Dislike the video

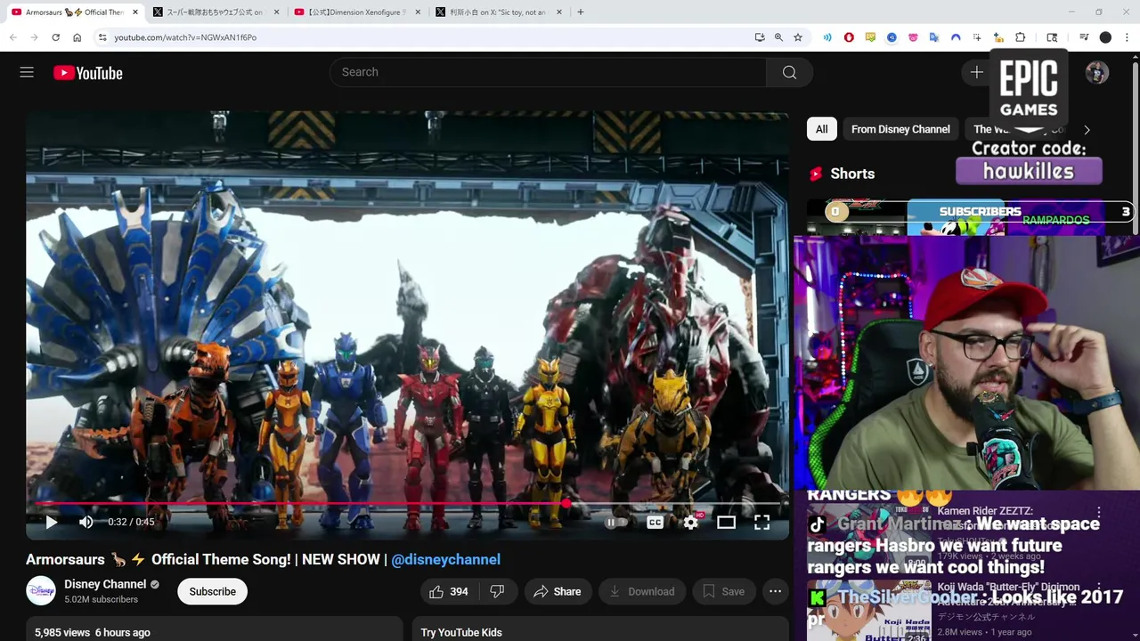pyautogui.click(x=498, y=591)
